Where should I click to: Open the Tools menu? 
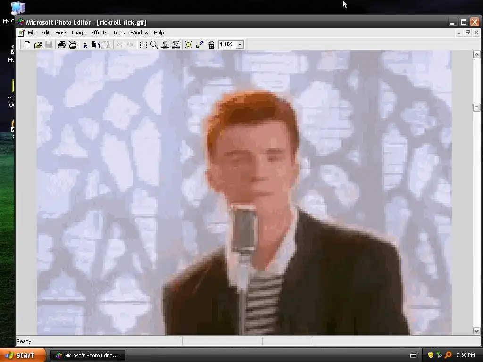coord(118,33)
